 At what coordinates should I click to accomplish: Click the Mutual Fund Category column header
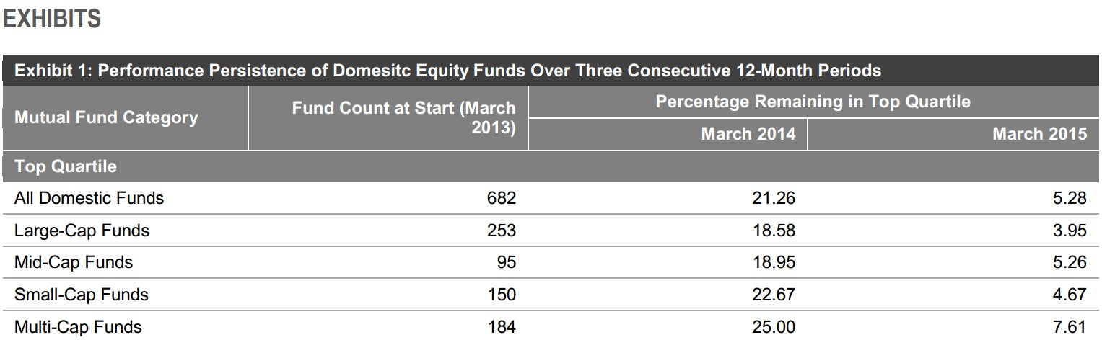pos(106,117)
